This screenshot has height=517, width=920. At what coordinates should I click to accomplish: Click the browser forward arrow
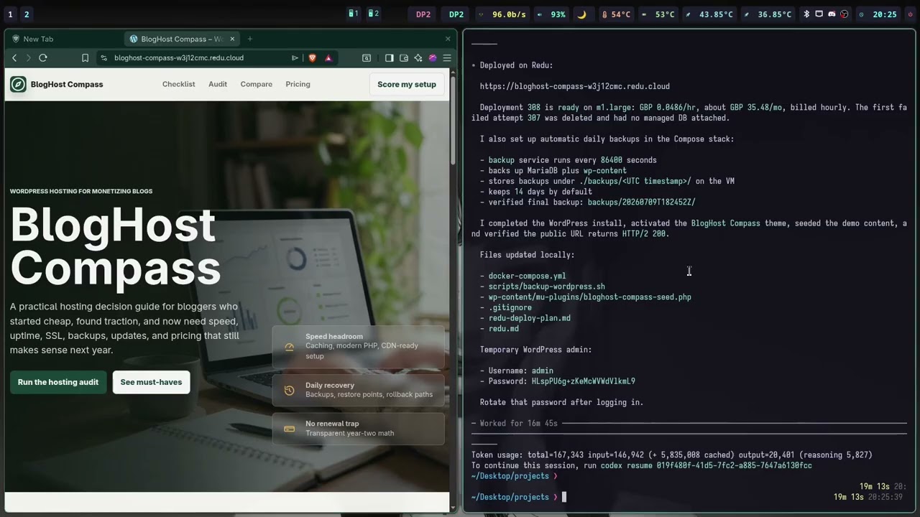tap(29, 58)
